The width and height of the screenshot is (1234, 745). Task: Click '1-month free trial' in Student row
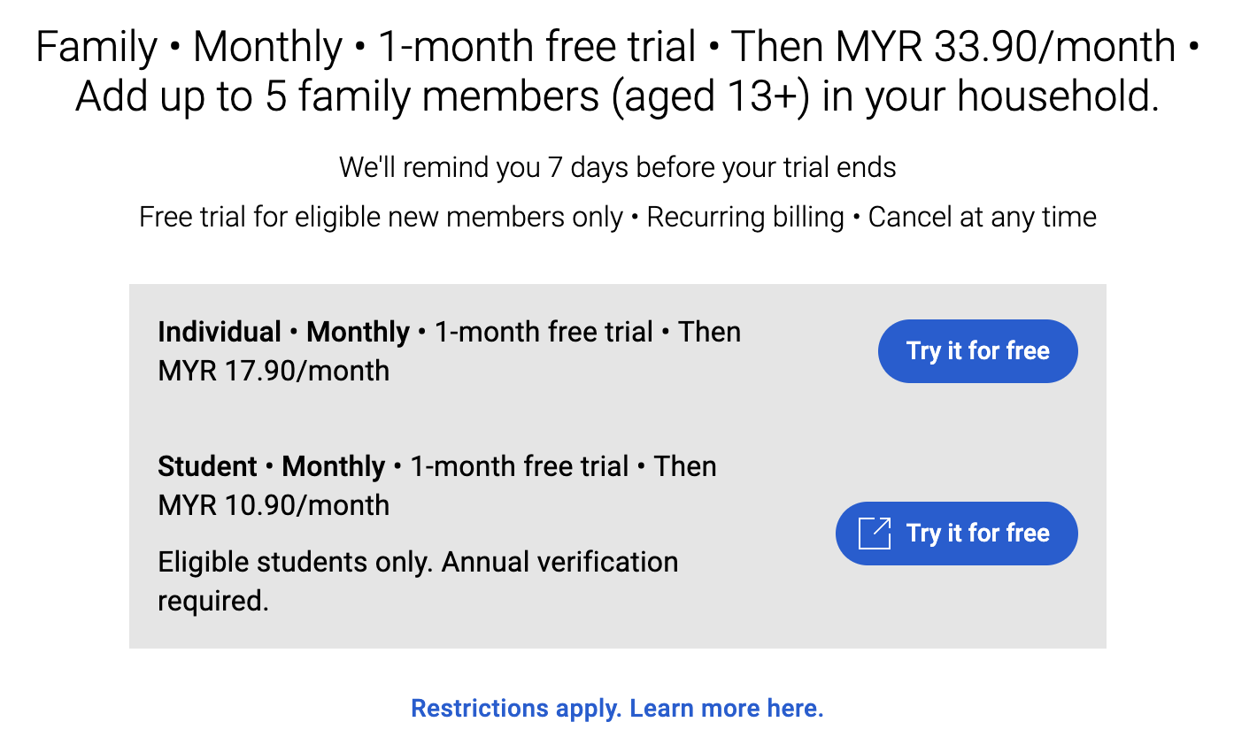[x=520, y=466]
